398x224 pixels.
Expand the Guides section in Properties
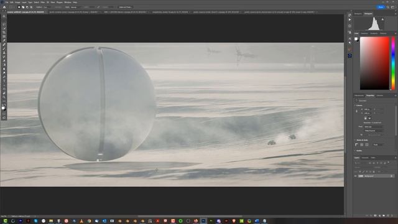(x=355, y=151)
